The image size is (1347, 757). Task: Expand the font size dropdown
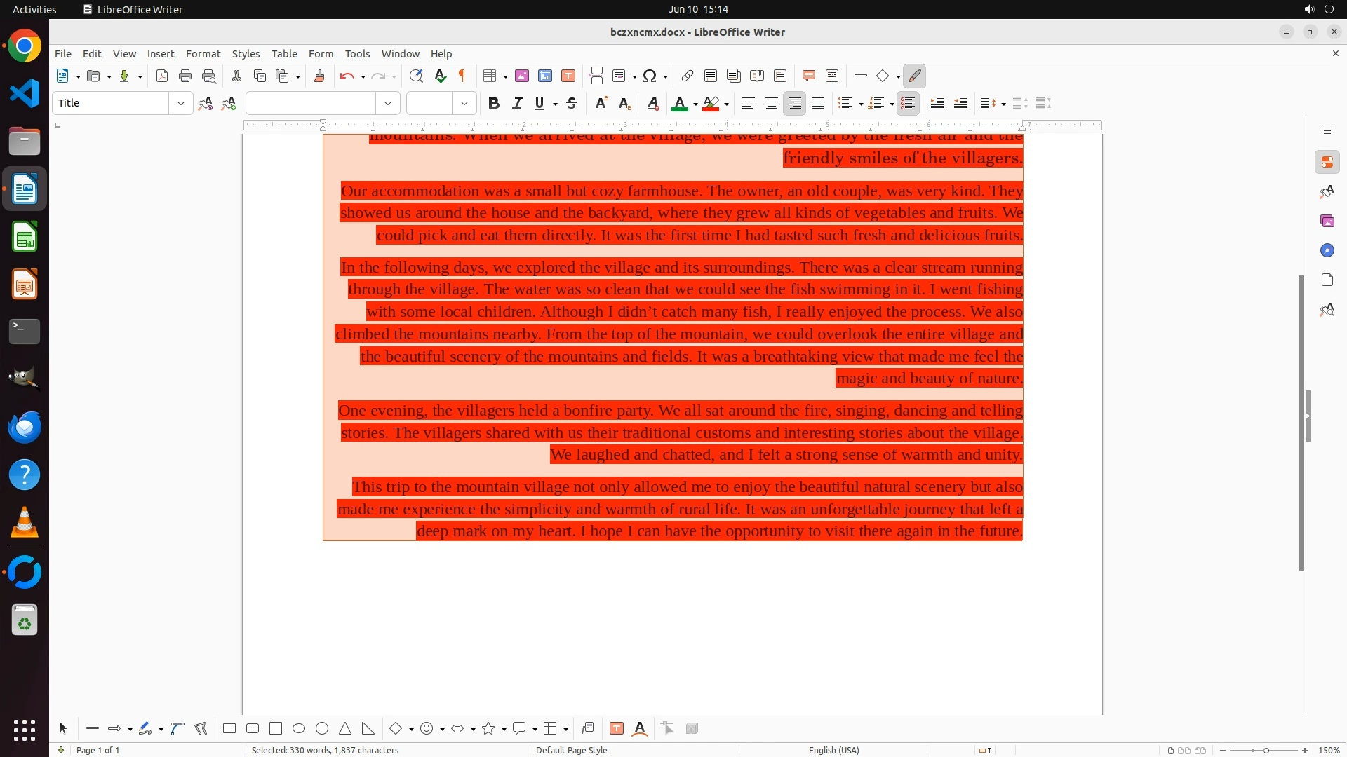pyautogui.click(x=464, y=104)
